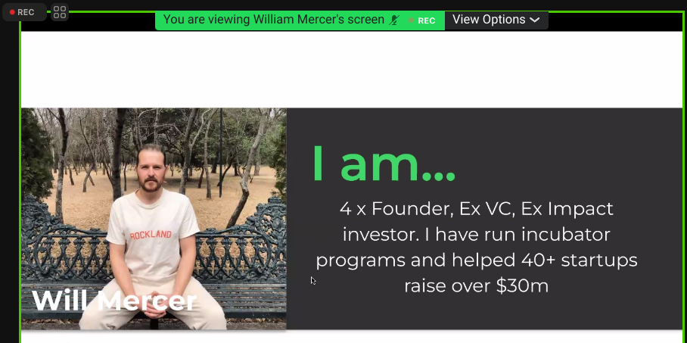687x343 pixels.
Task: Click the 'I am...' green heading
Action: [x=384, y=162]
